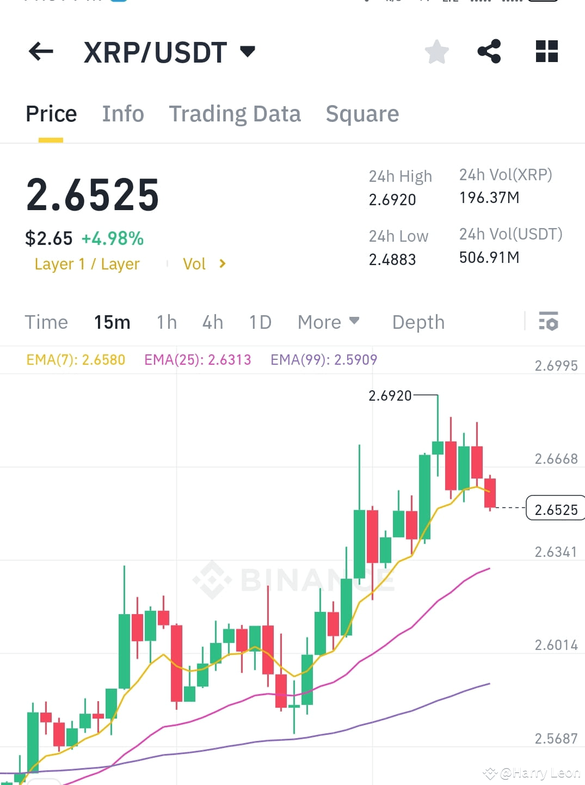This screenshot has width=585, height=785.
Task: Open the More intervals dropdown
Action: tap(328, 322)
